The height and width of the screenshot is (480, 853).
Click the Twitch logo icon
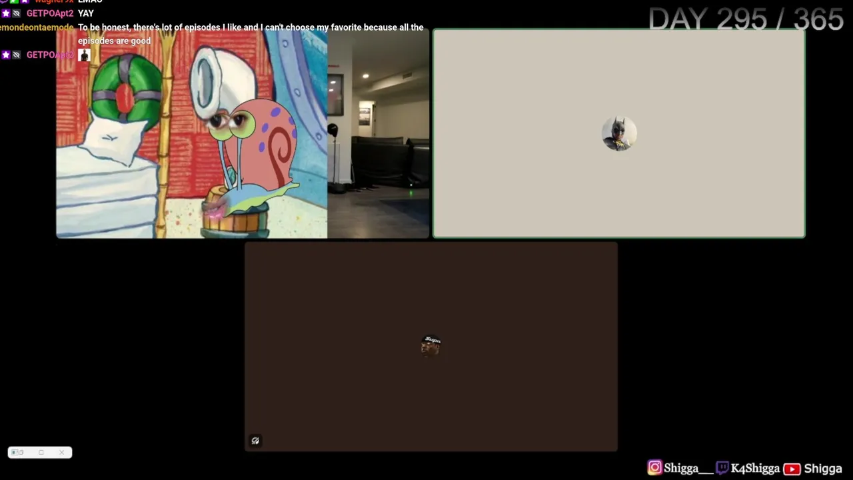click(x=722, y=468)
